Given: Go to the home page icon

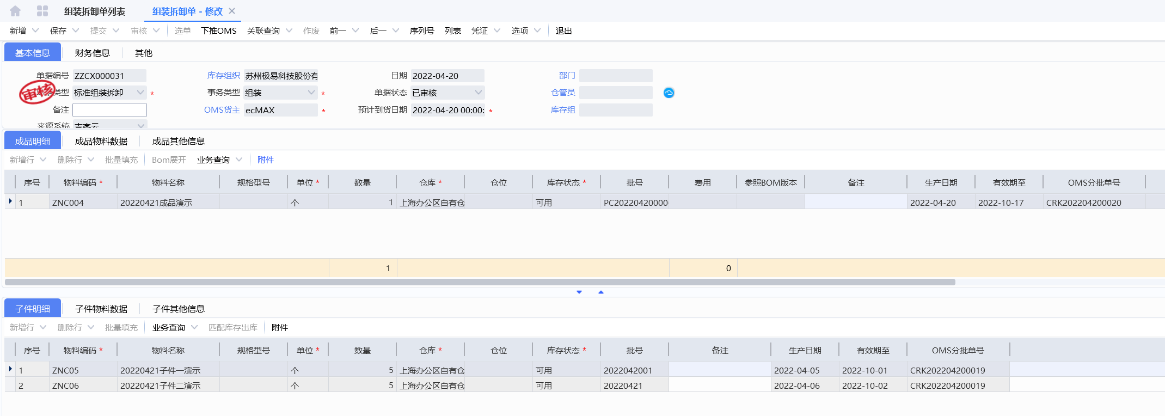Looking at the screenshot, I should pyautogui.click(x=15, y=11).
